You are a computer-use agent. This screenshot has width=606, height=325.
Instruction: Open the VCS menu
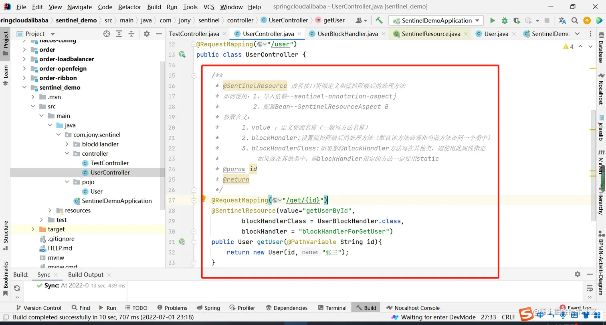tap(209, 7)
